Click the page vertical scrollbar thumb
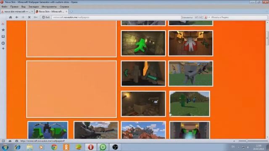Screen dimensions: 269x151 click(x=267, y=38)
